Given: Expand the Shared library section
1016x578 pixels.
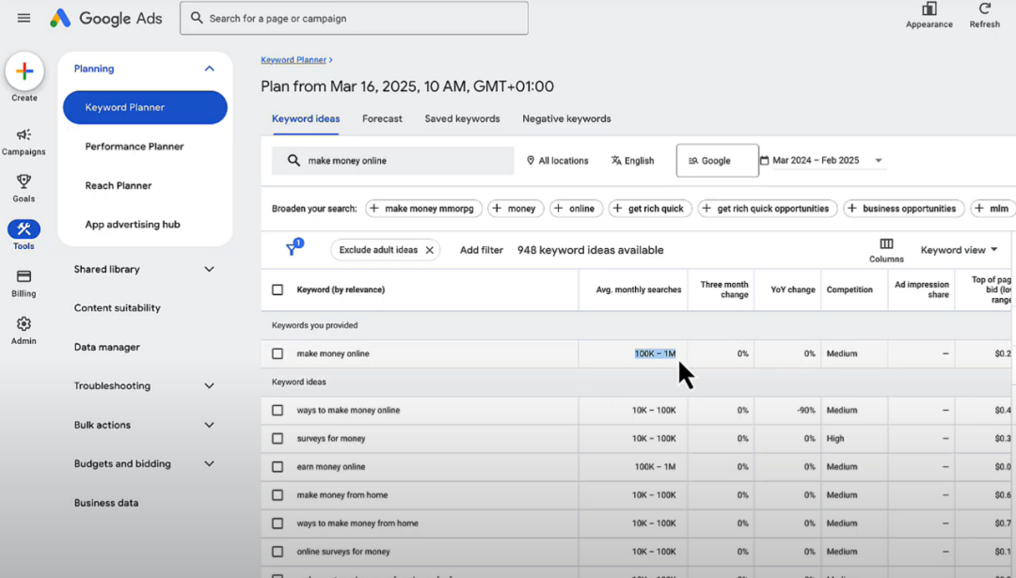Looking at the screenshot, I should pos(209,270).
